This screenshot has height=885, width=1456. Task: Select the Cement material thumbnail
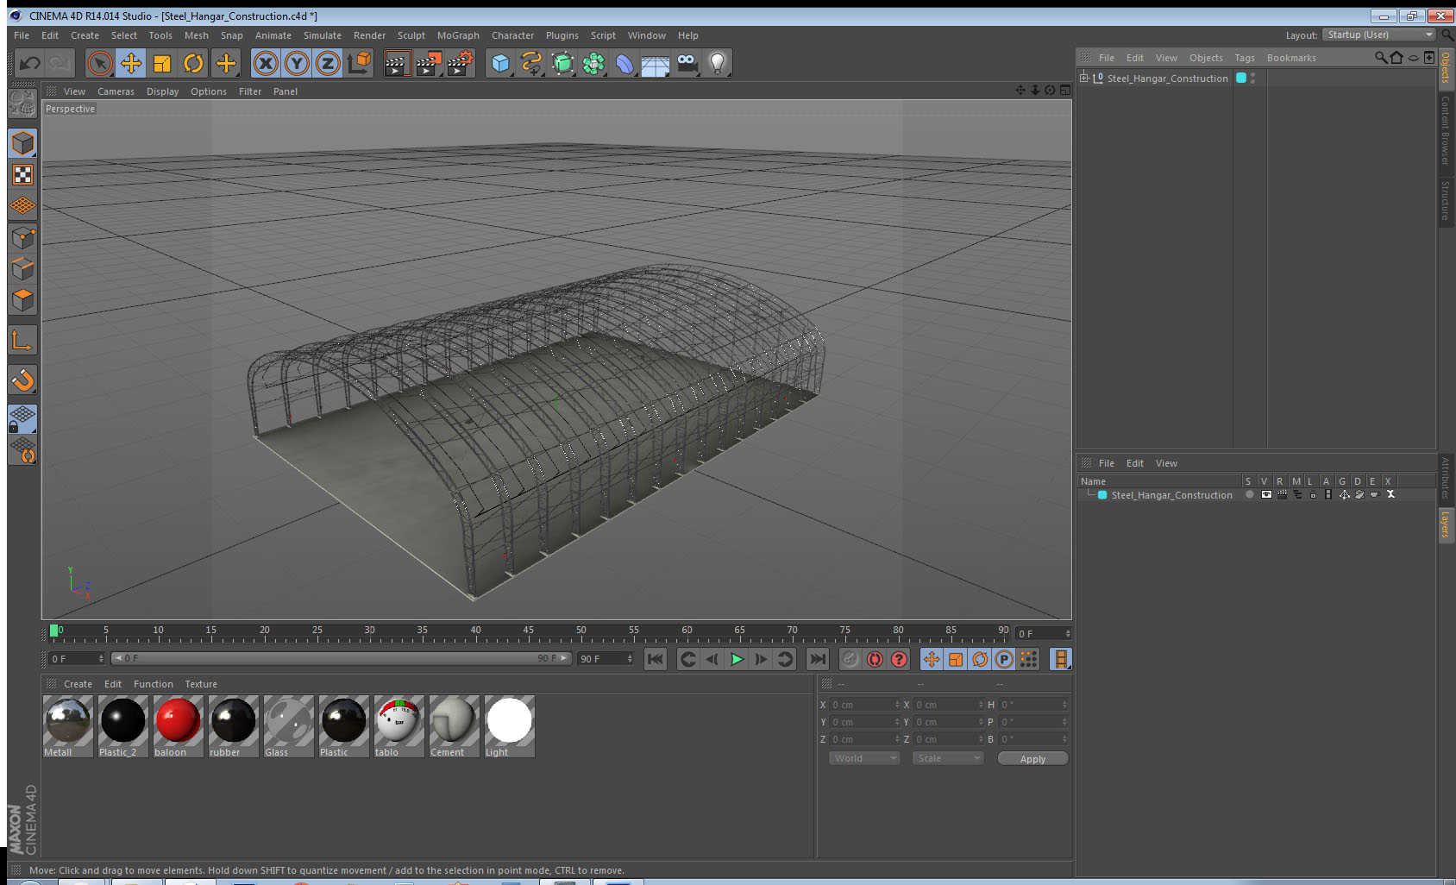coord(455,726)
